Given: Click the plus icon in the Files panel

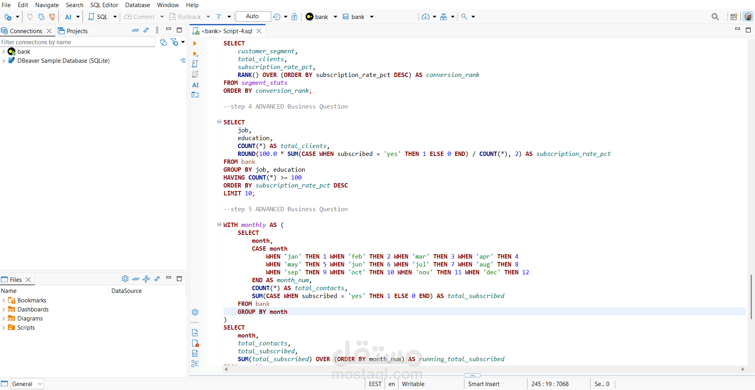Looking at the screenshot, I should (146, 279).
